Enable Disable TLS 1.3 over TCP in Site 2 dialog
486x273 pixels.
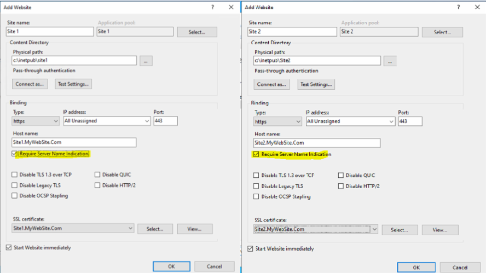tap(256, 176)
